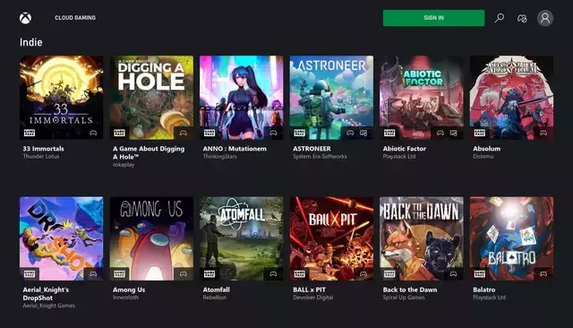Click controller icon on BALL x PIT tile
This screenshot has width=573, height=328.
tap(363, 274)
